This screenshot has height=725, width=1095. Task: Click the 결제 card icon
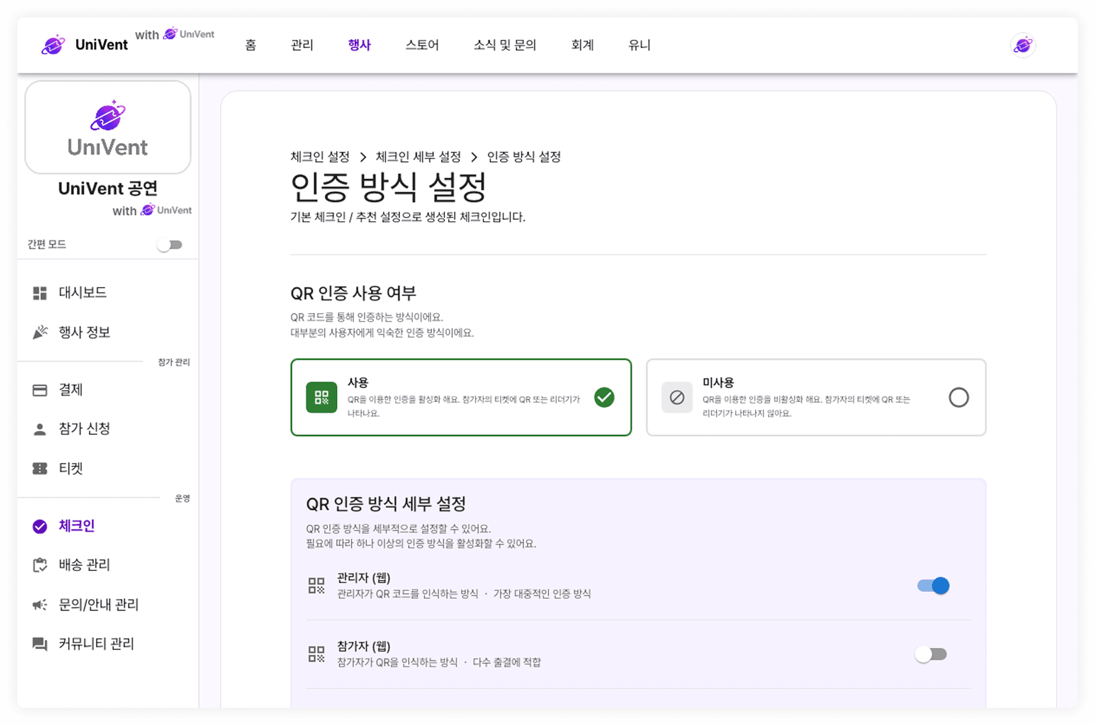coord(40,390)
